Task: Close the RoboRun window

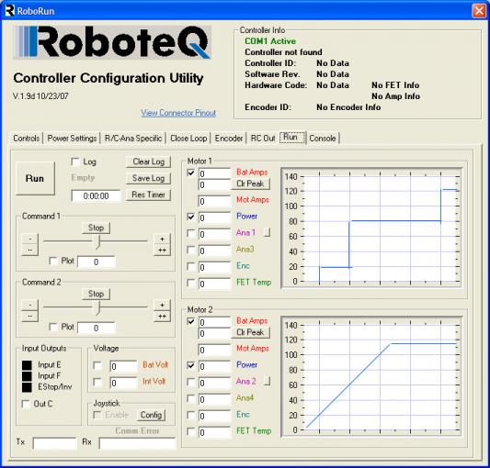Action: point(479,11)
